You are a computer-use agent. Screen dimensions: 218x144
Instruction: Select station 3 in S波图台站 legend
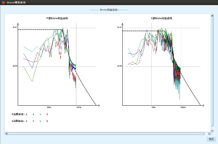[x=26, y=121]
